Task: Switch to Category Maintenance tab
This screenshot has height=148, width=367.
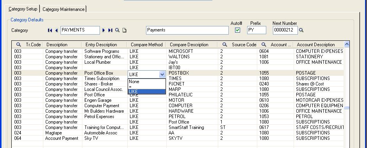Action: 63,9
